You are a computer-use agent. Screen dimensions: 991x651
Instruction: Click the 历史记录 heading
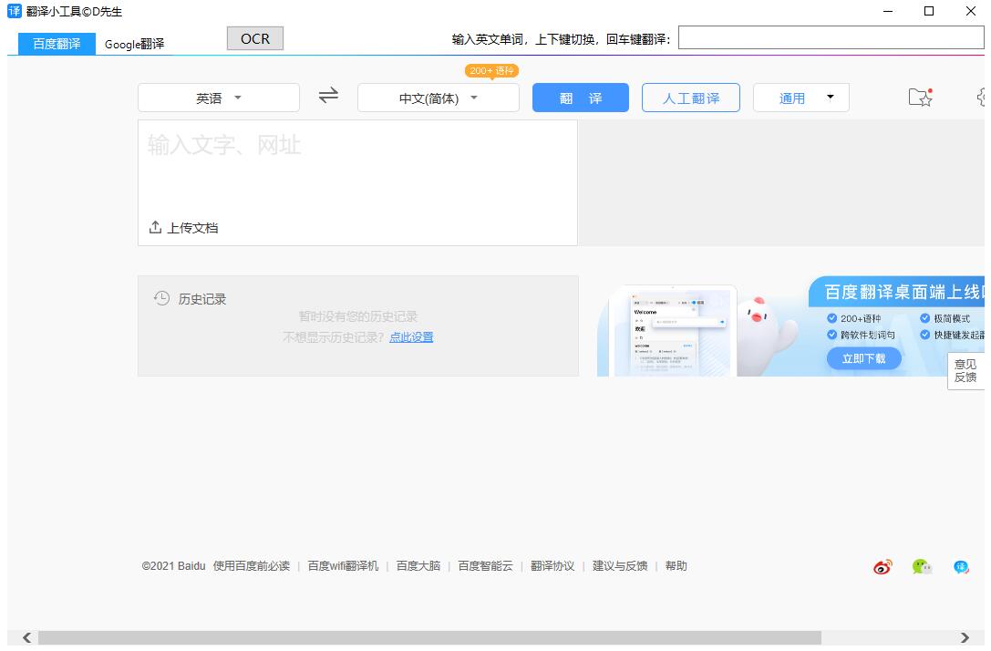[x=202, y=299]
